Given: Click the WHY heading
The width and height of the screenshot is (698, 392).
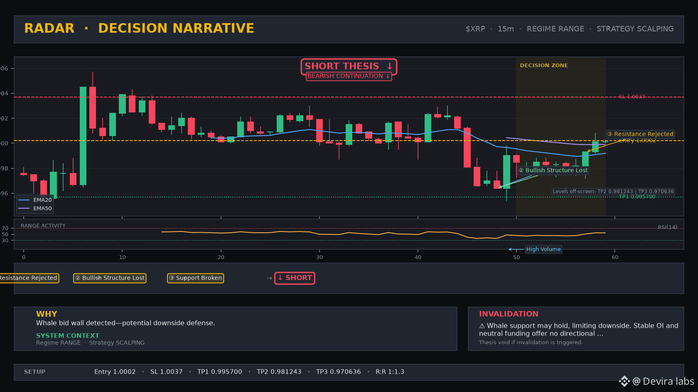Looking at the screenshot, I should click(47, 314).
